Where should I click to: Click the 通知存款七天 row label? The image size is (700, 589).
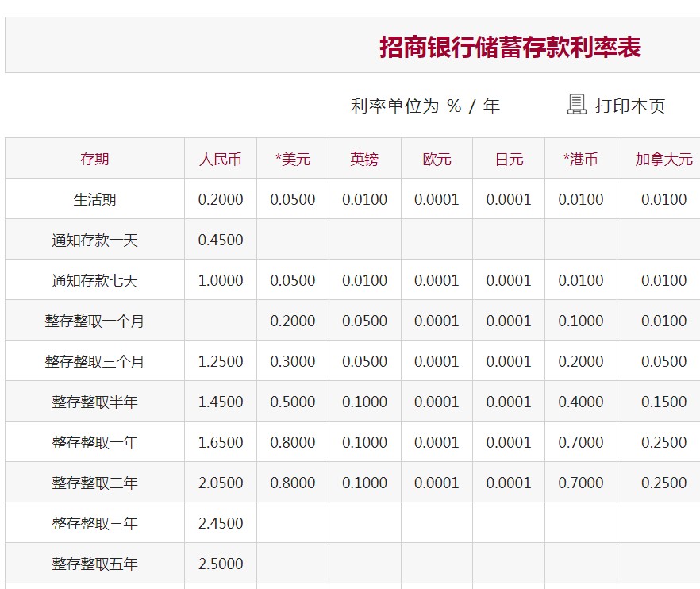94,280
